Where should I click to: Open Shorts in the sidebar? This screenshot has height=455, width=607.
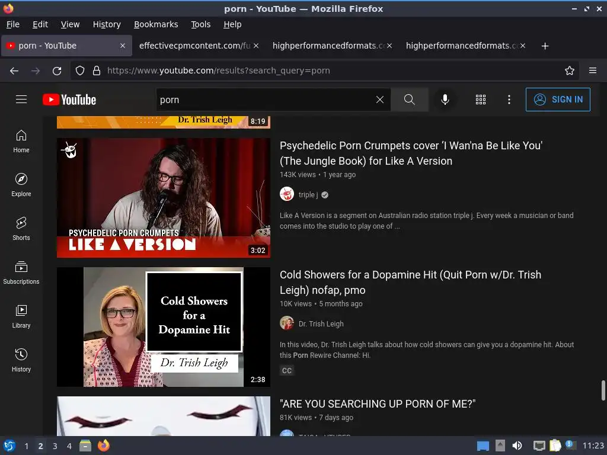(x=21, y=229)
